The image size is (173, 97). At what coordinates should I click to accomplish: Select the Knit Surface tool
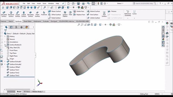(x=104, y=14)
